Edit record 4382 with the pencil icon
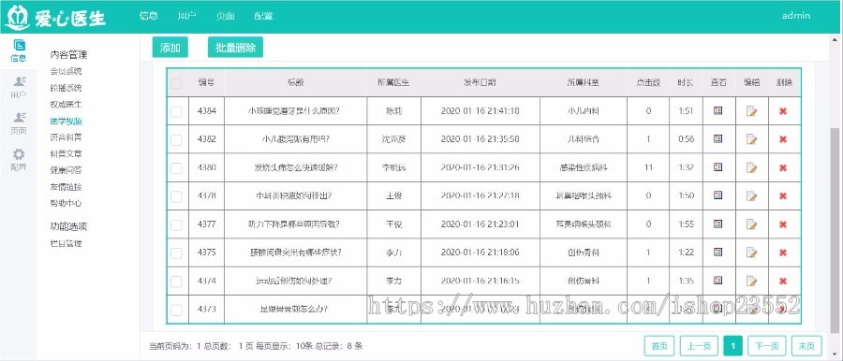 (751, 139)
